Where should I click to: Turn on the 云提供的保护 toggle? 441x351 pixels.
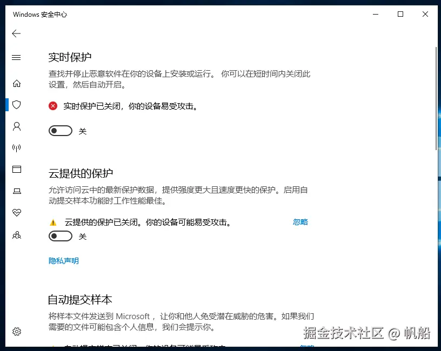pos(61,236)
